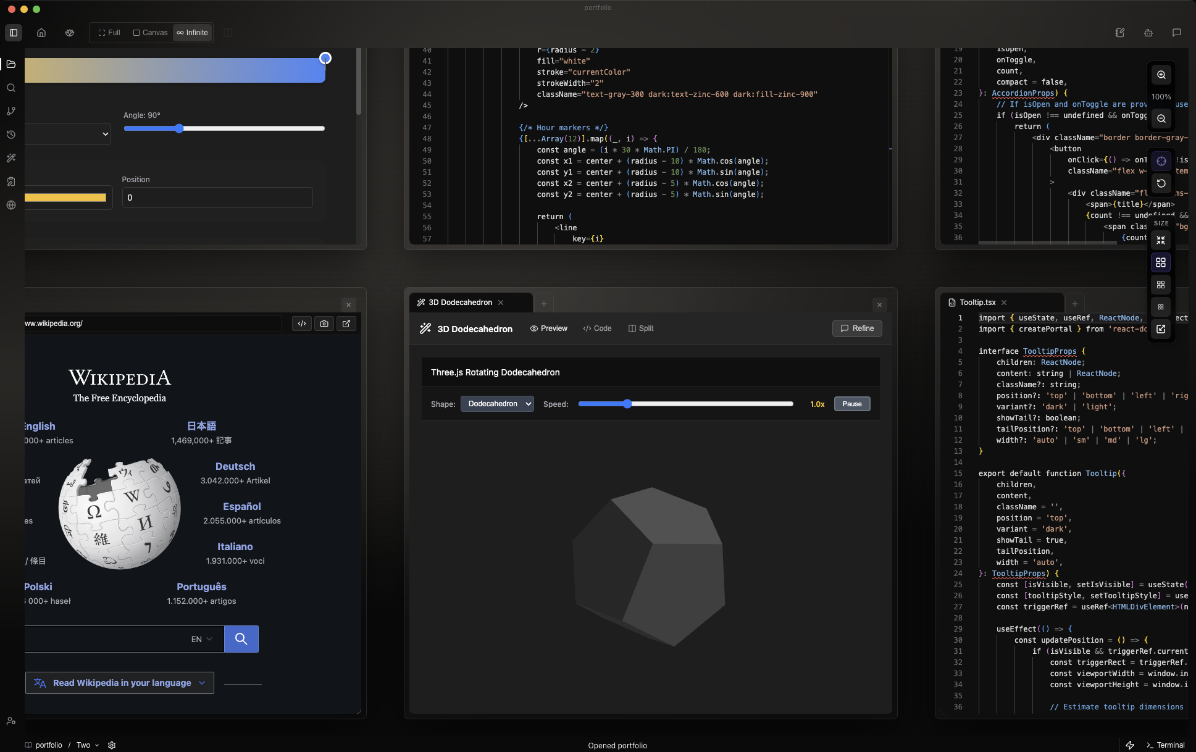This screenshot has height=752, width=1196.
Task: Expand Read Wikipedia in your language
Action: point(120,683)
